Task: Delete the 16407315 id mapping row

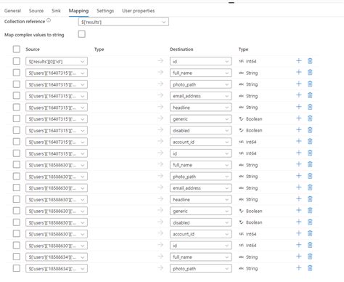Action: [310, 153]
